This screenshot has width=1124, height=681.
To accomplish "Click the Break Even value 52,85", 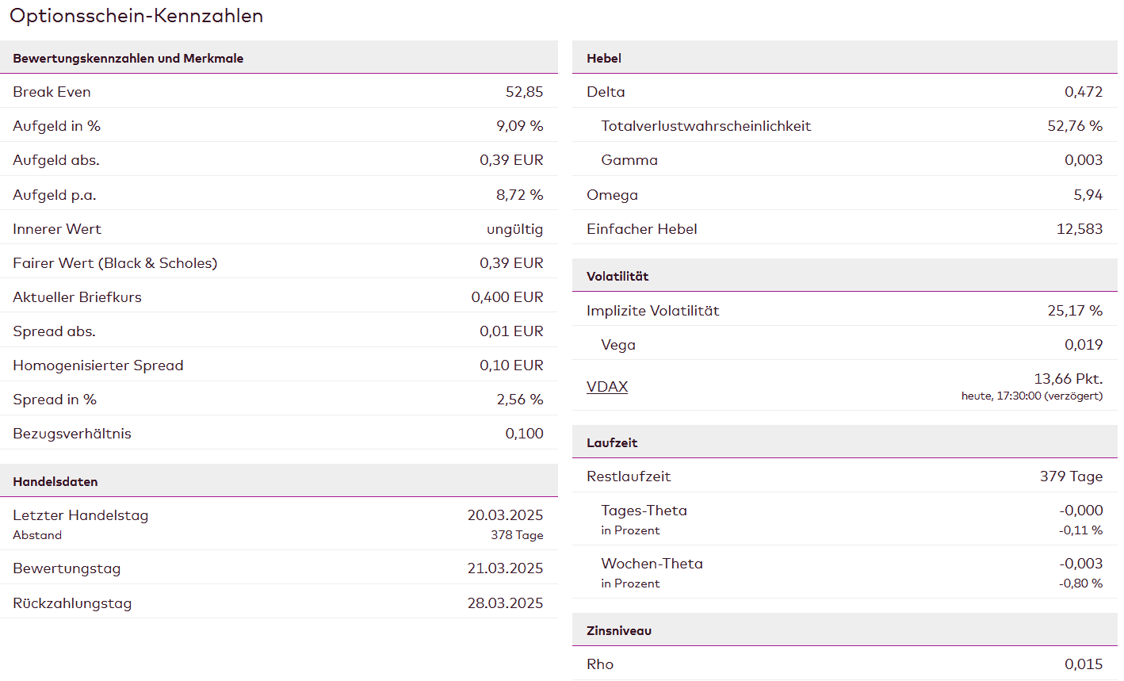I will coord(524,92).
